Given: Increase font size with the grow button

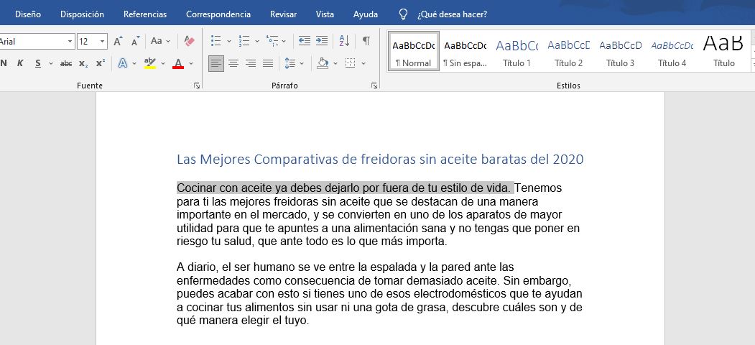Looking at the screenshot, I should tap(118, 41).
